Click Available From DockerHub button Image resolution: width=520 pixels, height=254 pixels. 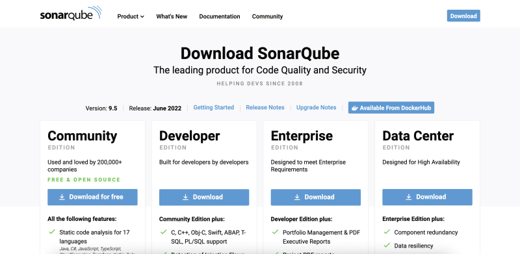pos(391,108)
